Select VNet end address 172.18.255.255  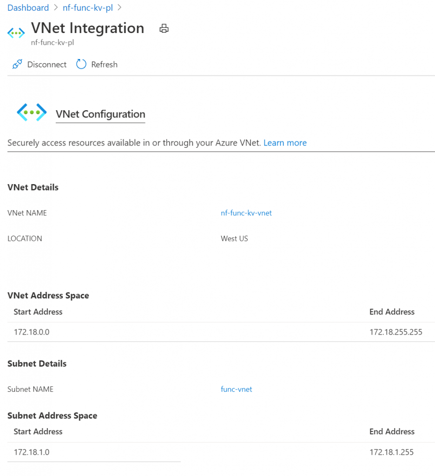coord(396,332)
